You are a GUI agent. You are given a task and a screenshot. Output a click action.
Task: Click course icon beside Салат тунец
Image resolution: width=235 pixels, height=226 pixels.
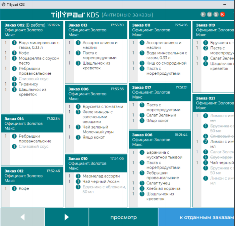pyautogui.click(x=142, y=183)
